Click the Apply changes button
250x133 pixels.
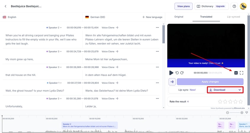(210, 82)
